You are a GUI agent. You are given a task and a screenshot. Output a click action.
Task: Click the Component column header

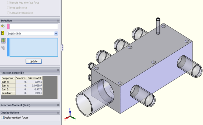pos(8,78)
